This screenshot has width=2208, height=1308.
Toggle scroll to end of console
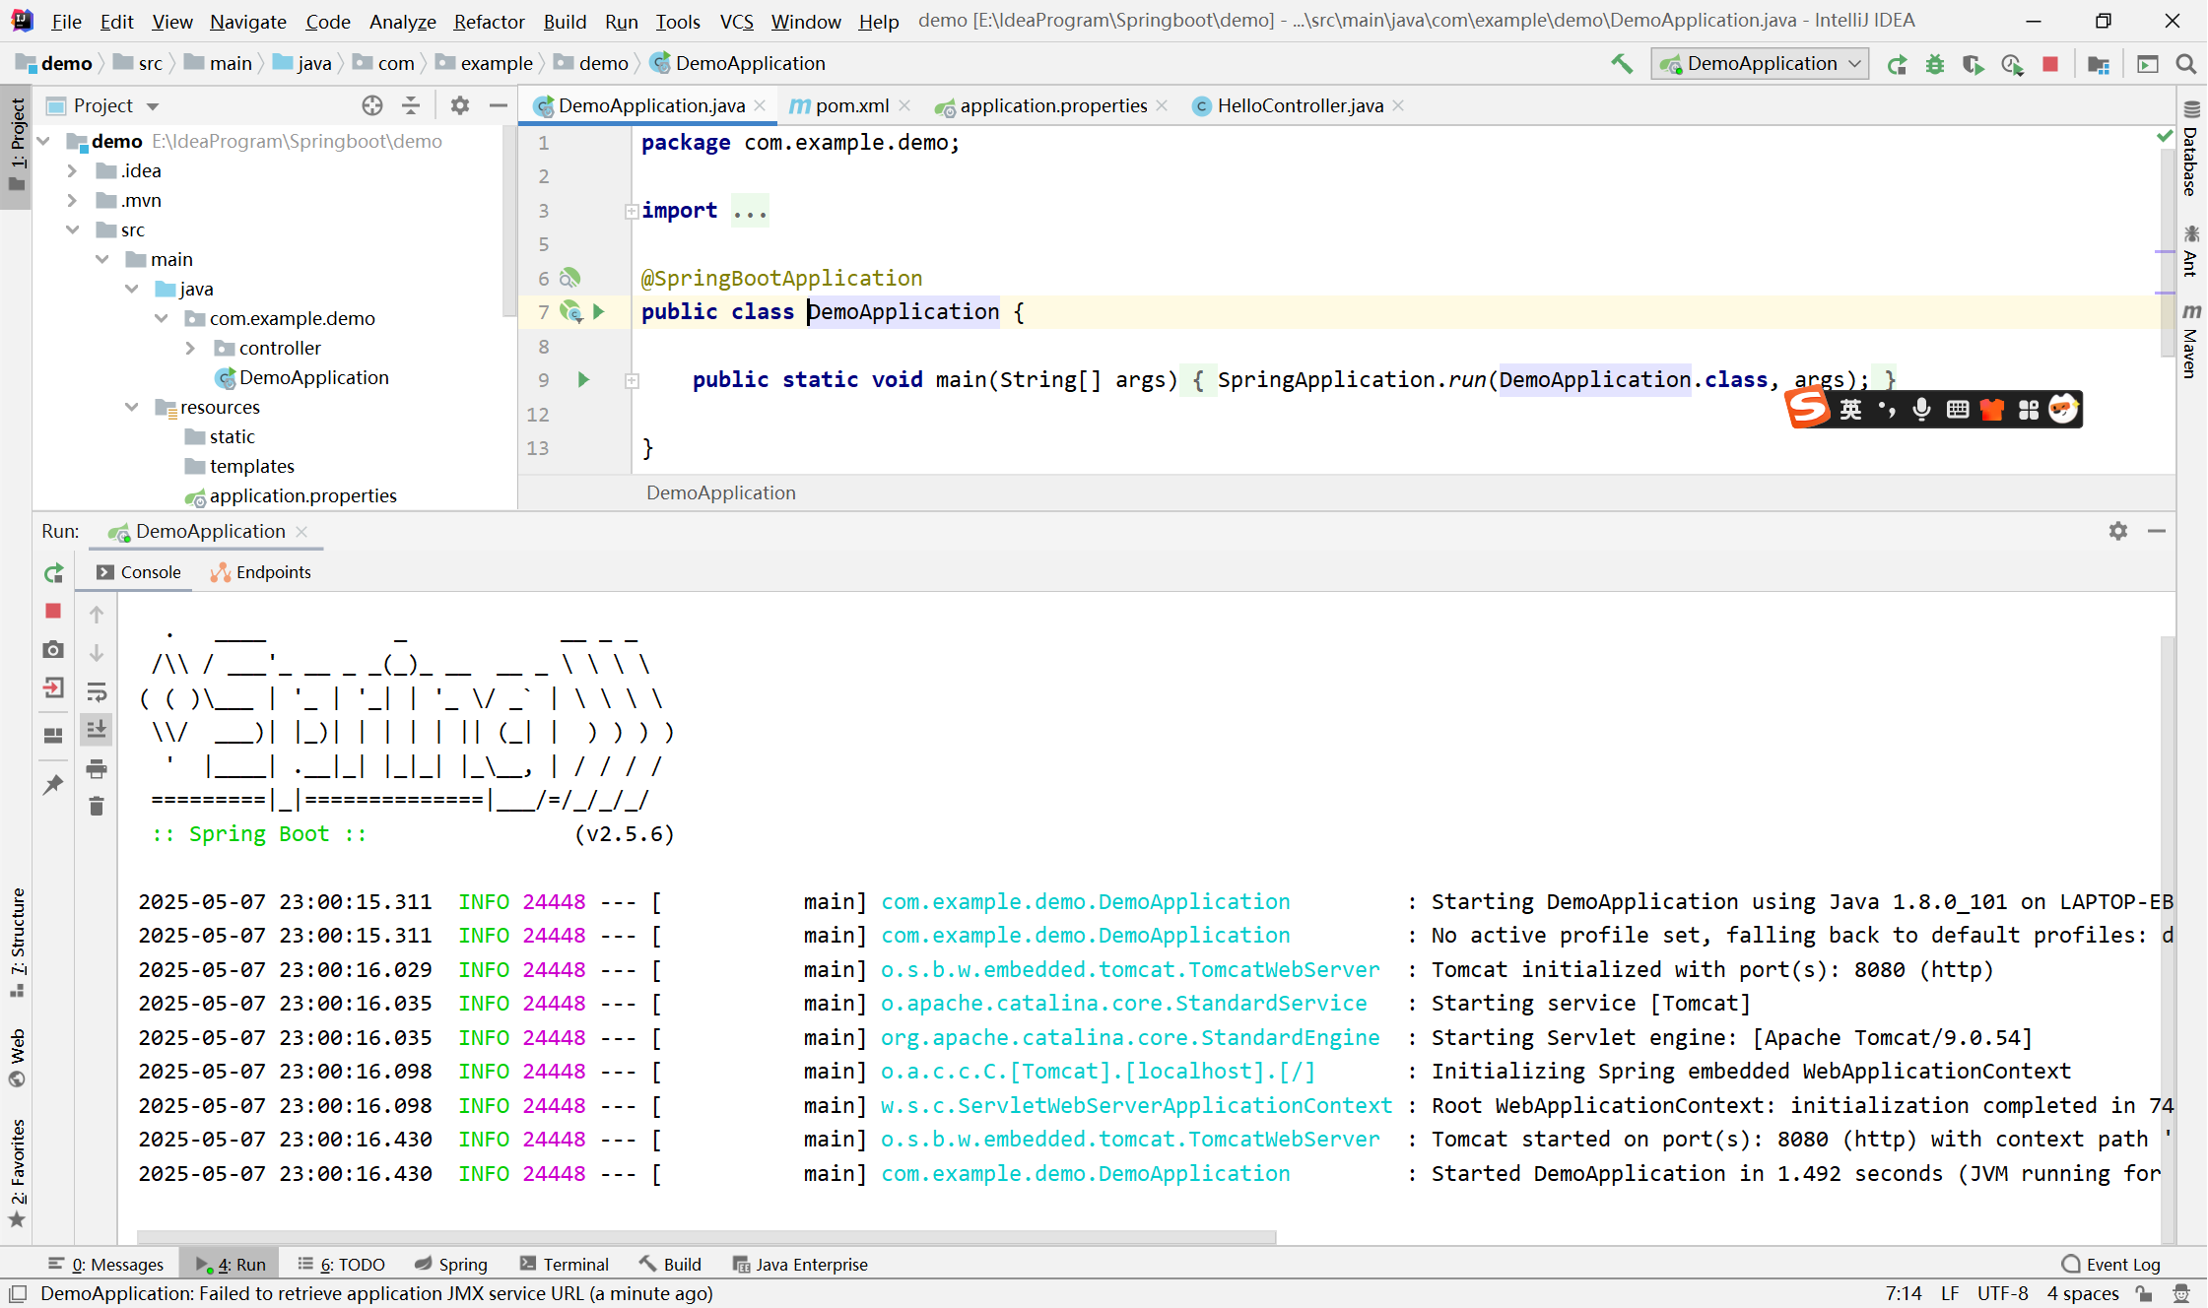tap(97, 730)
